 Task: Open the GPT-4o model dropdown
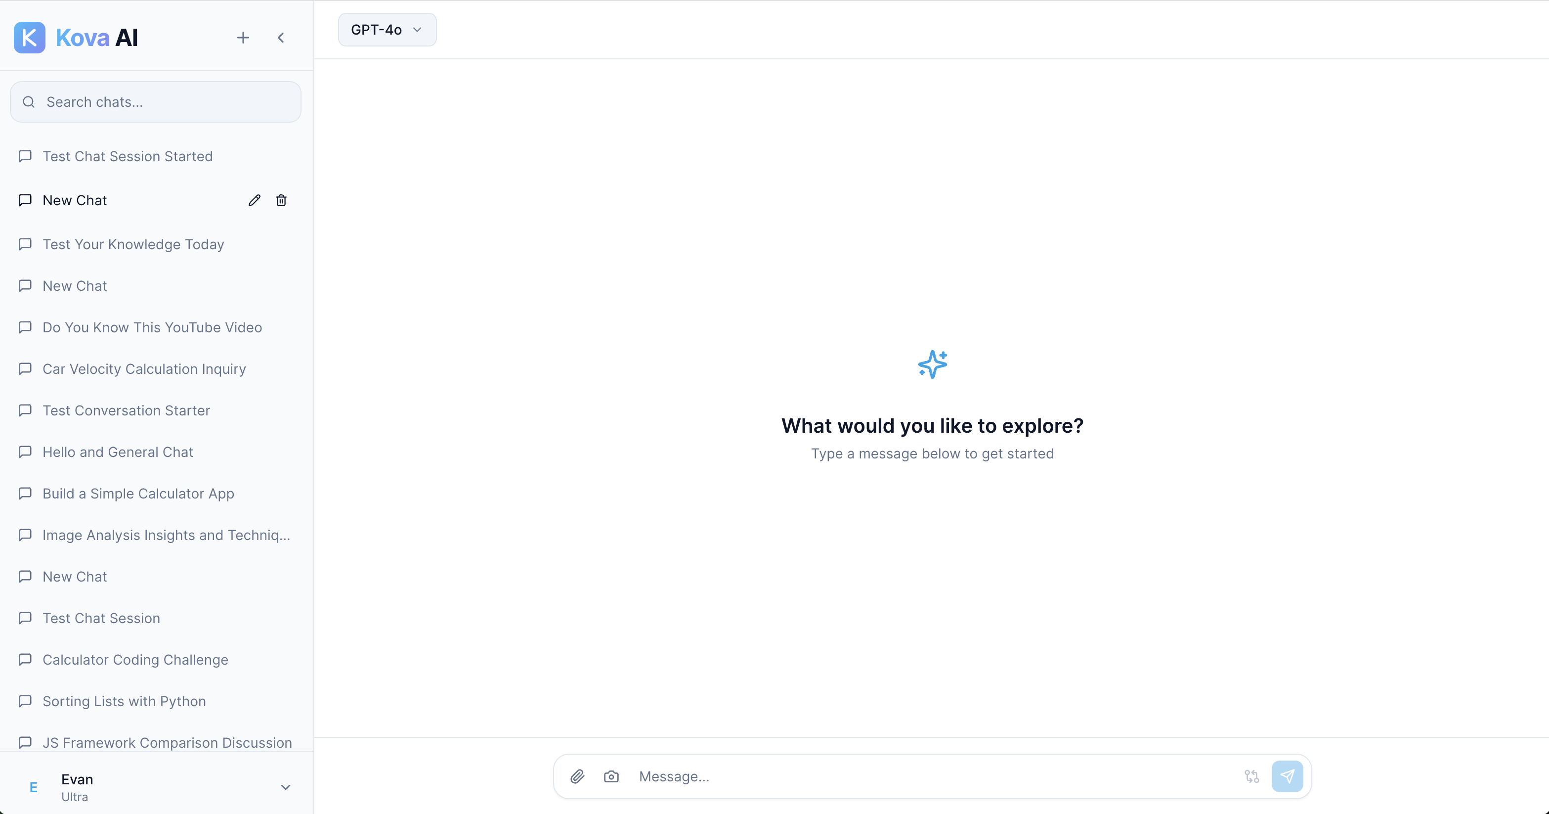[x=387, y=30]
